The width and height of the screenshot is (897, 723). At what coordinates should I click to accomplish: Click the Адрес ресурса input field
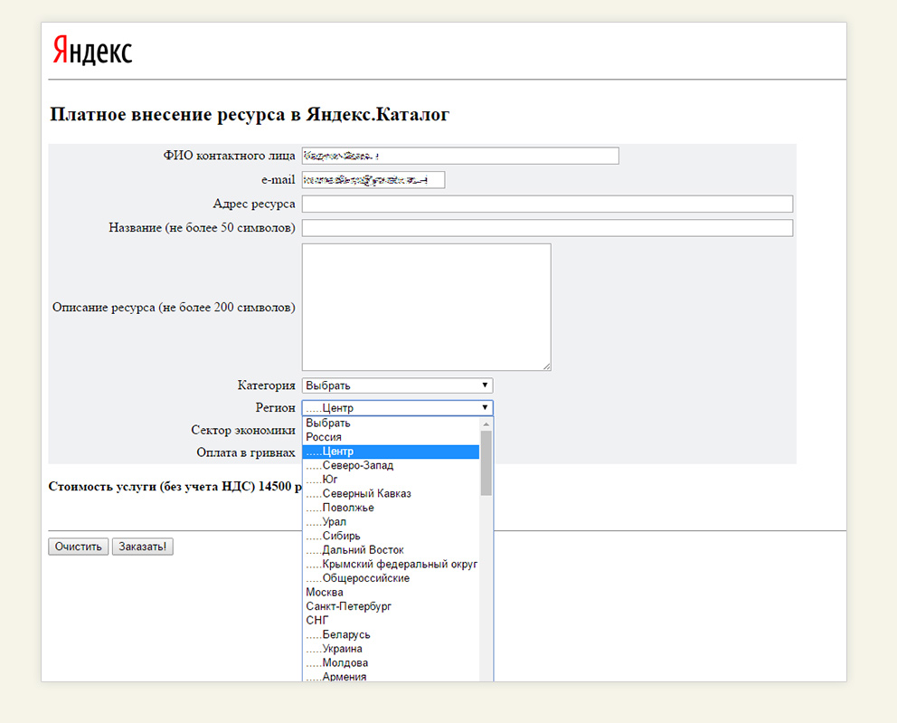click(547, 204)
